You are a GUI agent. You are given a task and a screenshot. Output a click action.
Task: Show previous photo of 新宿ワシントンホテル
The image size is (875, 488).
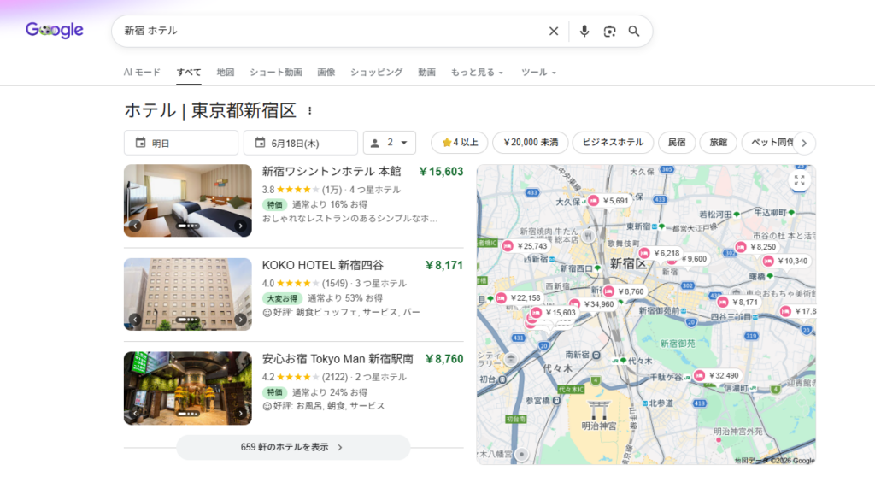136,226
